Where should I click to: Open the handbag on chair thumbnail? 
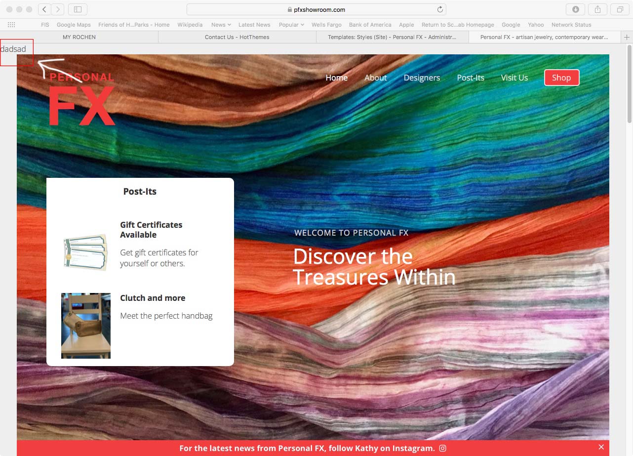[x=86, y=326]
